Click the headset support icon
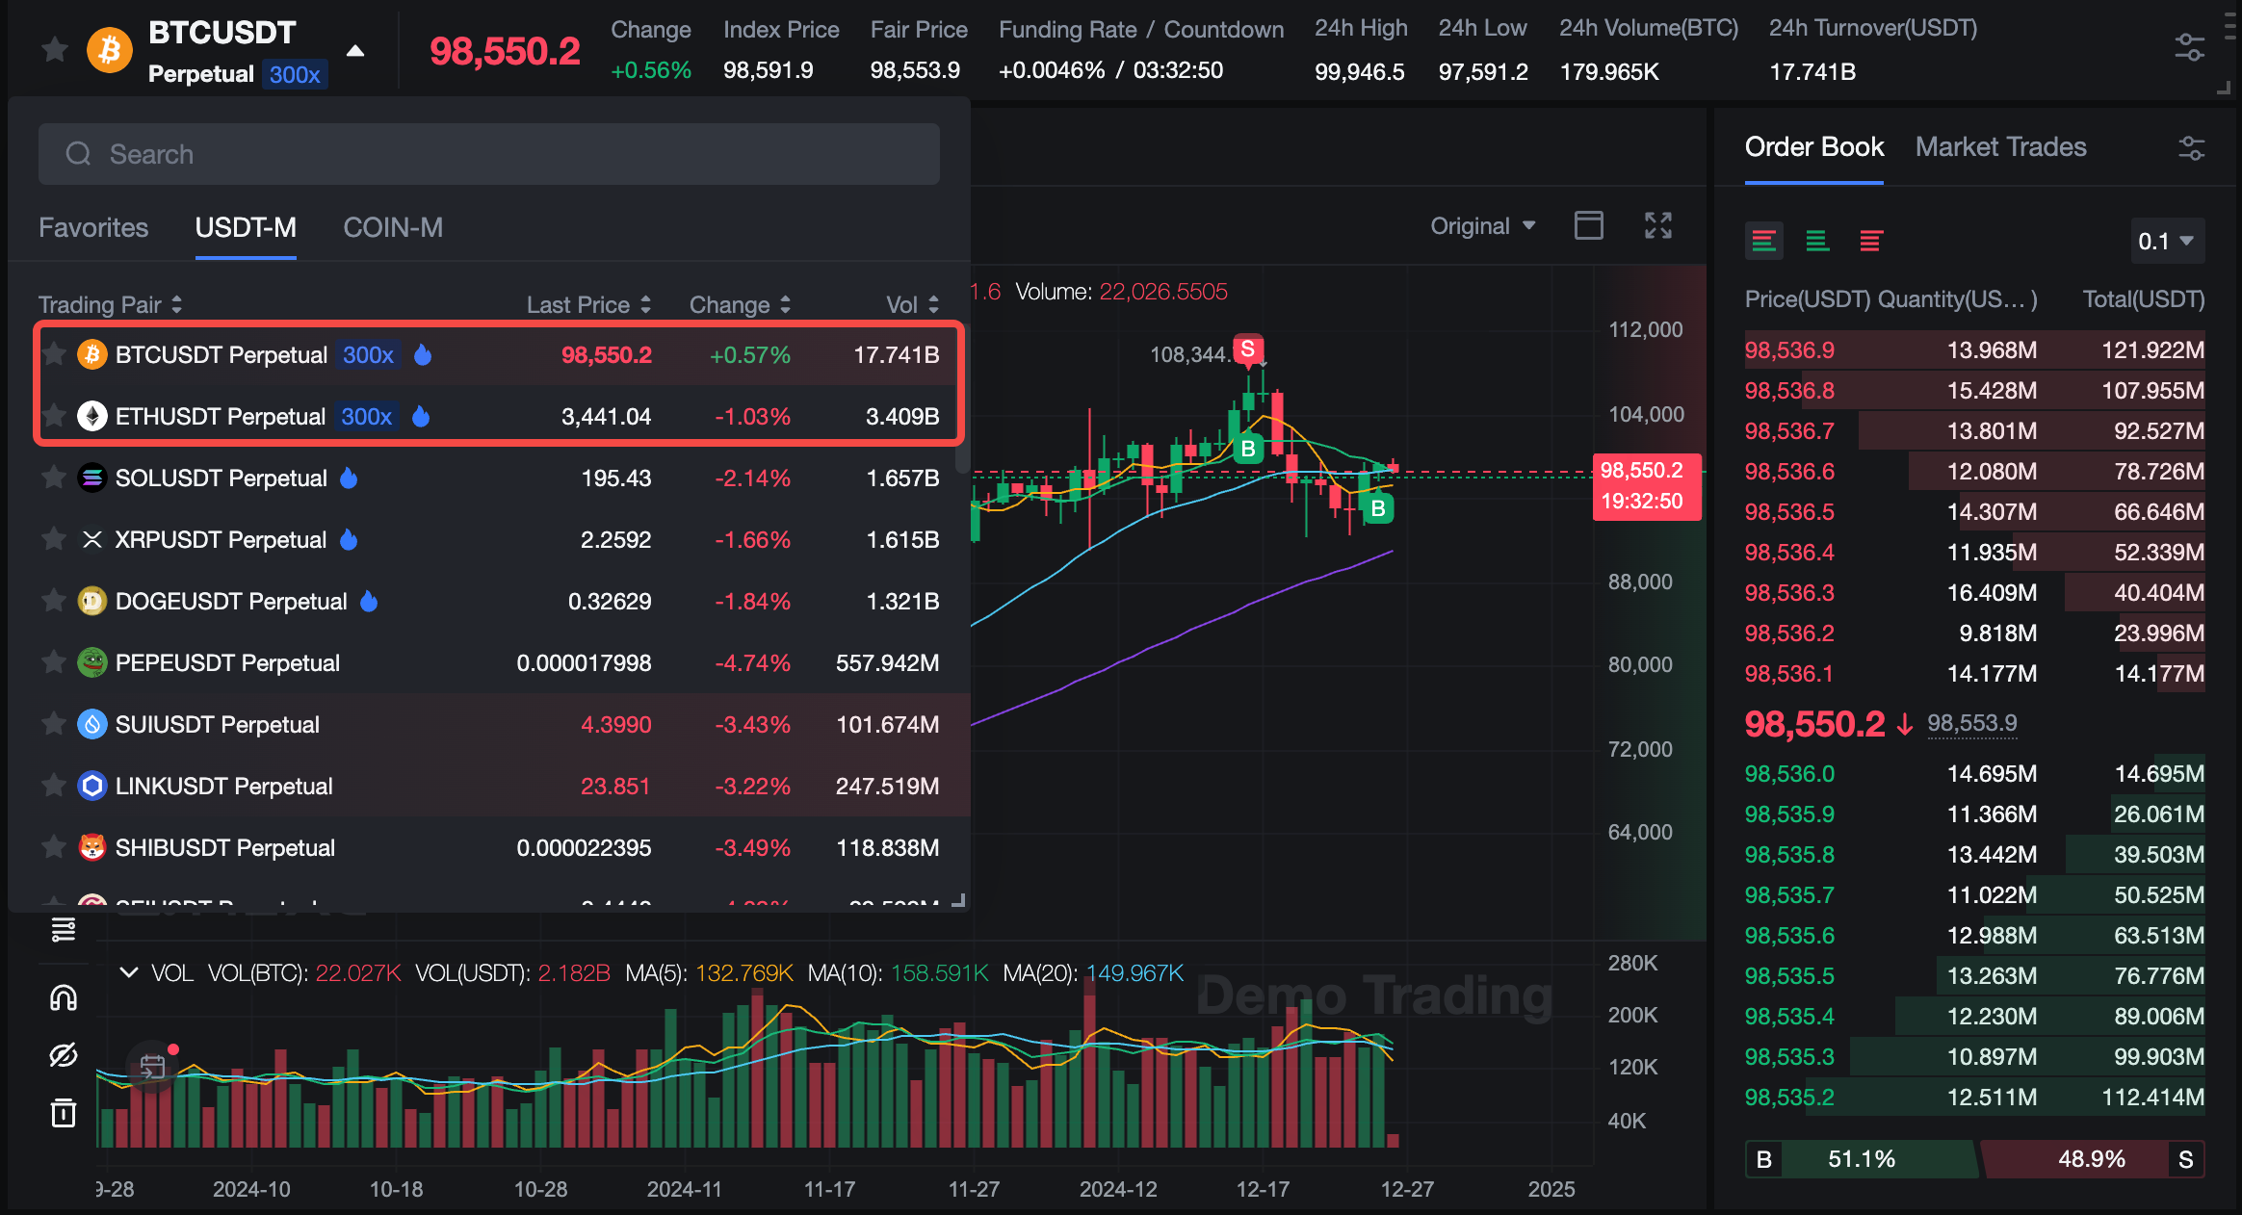Viewport: 2242px width, 1215px height. (64, 998)
